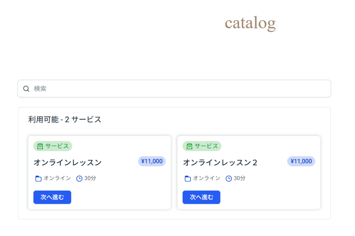This screenshot has height=236, width=355.
Task: Click the folder icon on first service card
Action: (x=38, y=179)
